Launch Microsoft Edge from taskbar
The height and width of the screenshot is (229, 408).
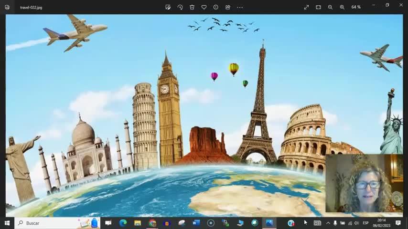(x=123, y=223)
